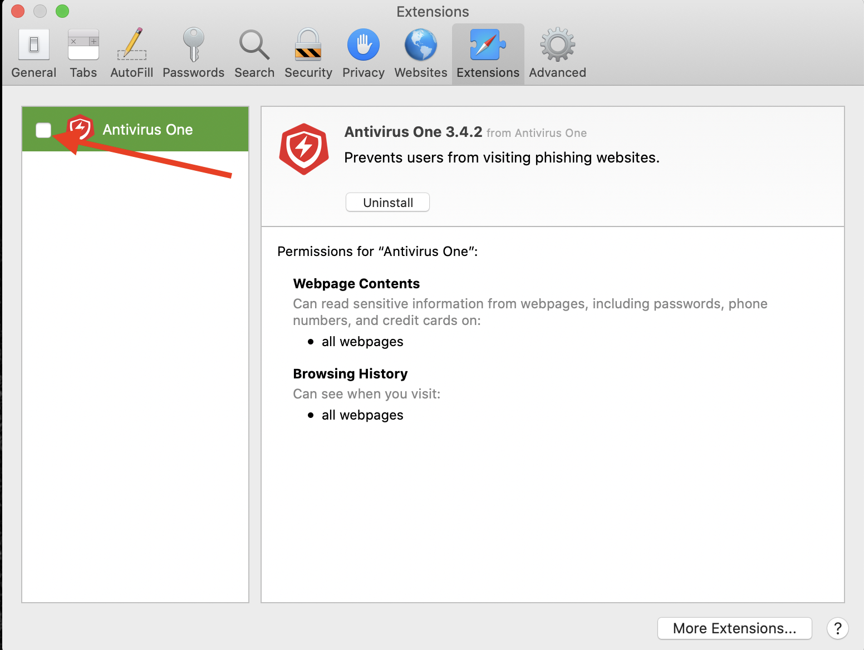Image resolution: width=864 pixels, height=650 pixels.
Task: Open the Search magnifier preferences pane
Action: coord(254,54)
